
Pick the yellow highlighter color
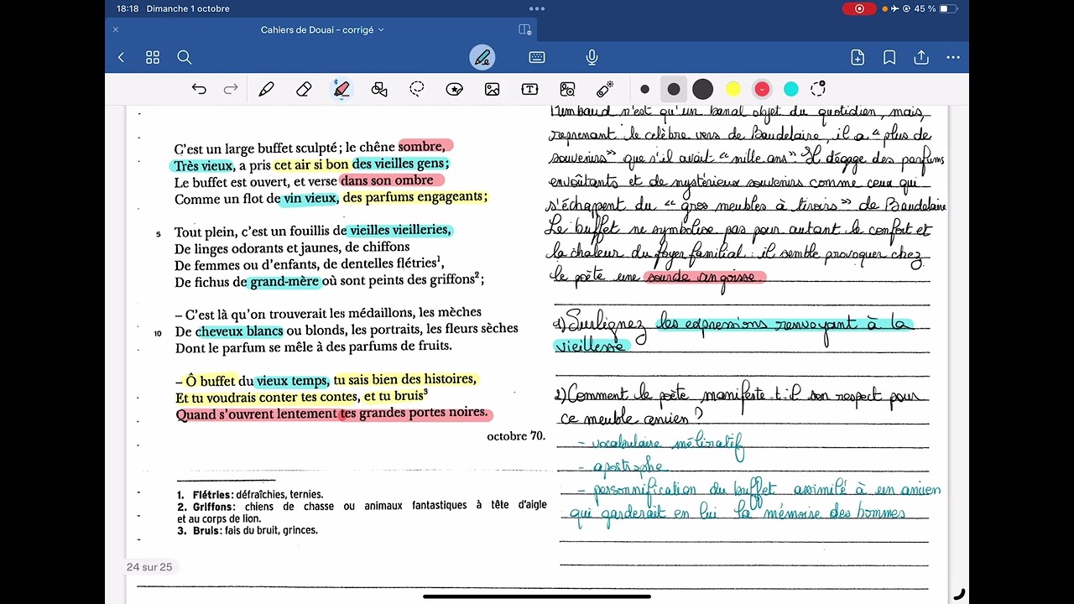733,89
